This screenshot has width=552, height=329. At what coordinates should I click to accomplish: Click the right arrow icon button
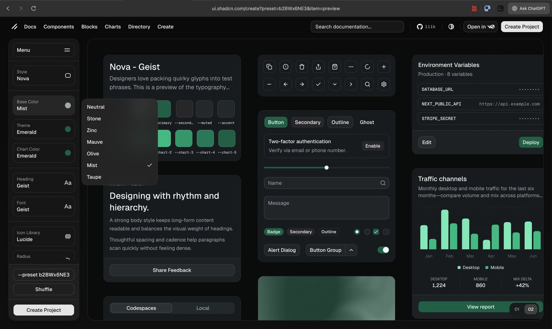coord(302,84)
